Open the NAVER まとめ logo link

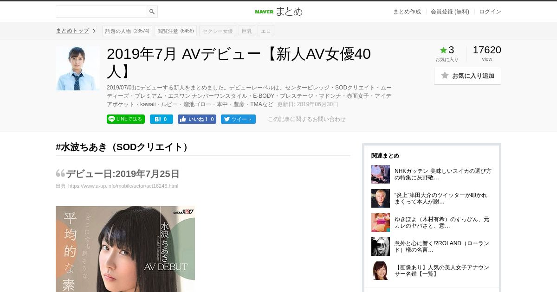click(278, 12)
